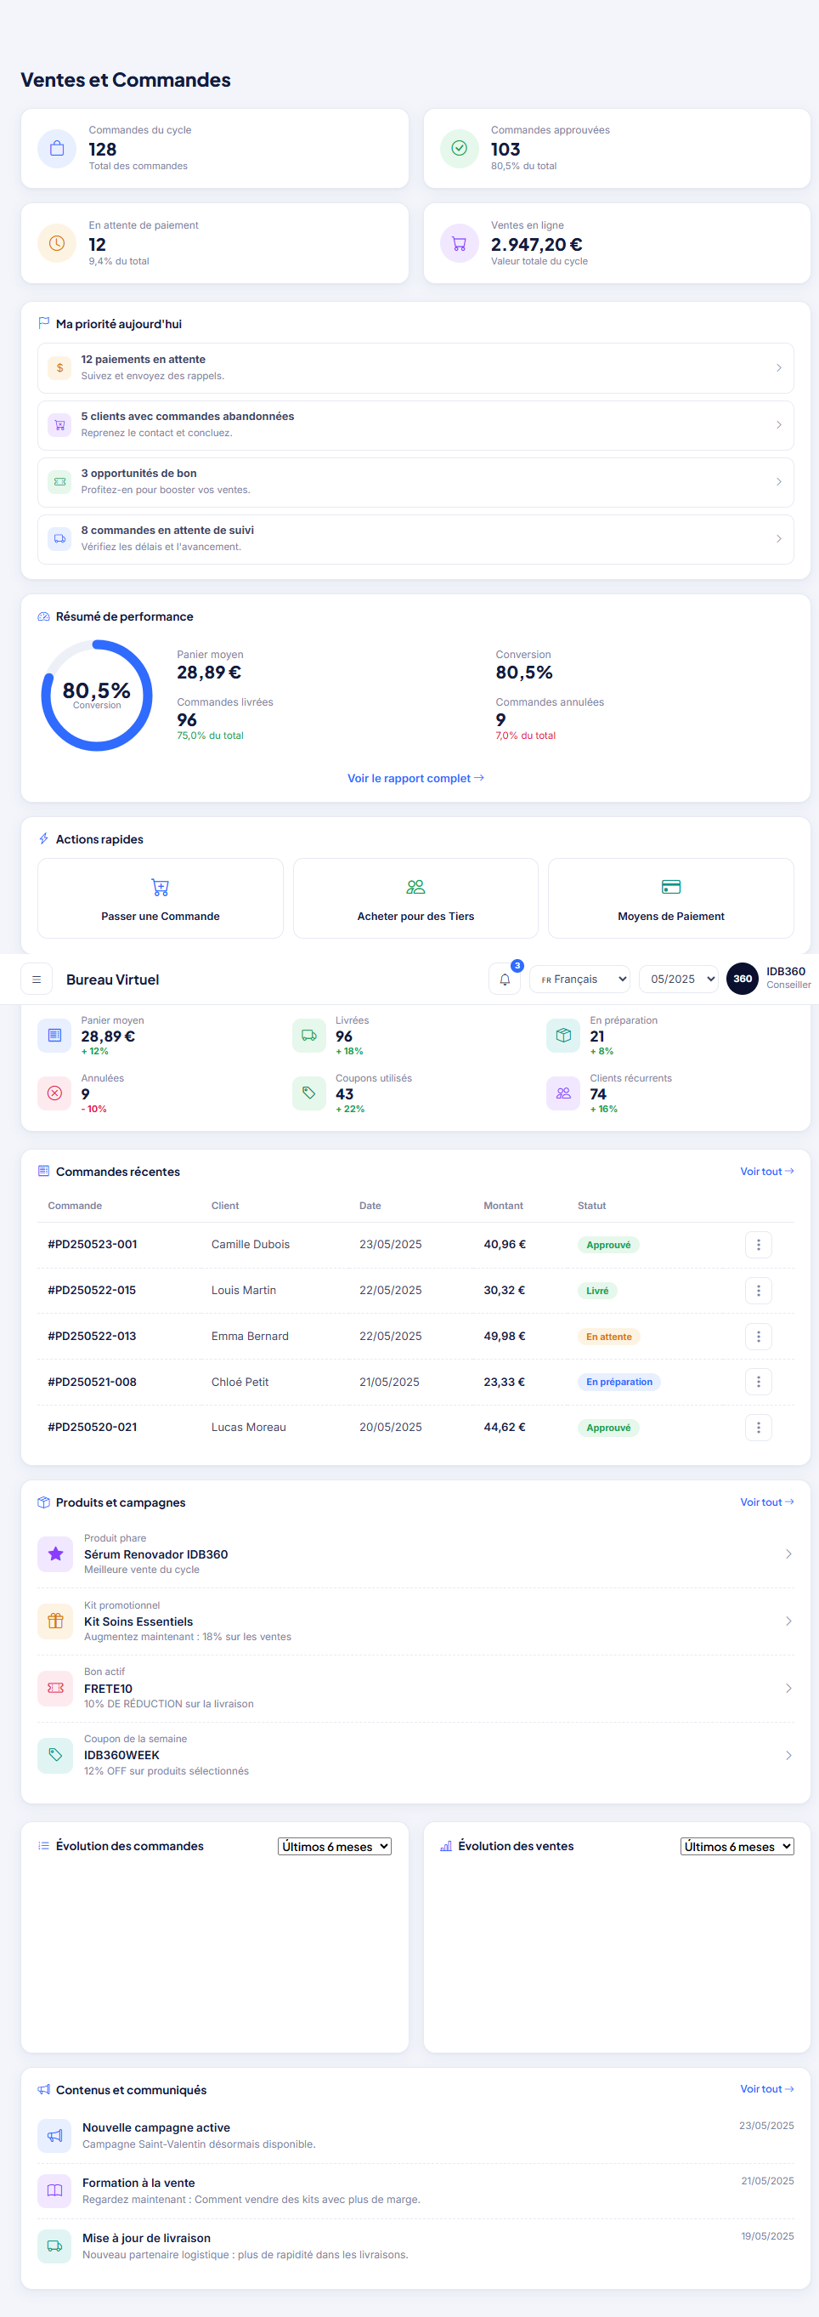The height and width of the screenshot is (2317, 819).
Task: Click Voir tout in Contenus et communiqués
Action: (767, 2088)
